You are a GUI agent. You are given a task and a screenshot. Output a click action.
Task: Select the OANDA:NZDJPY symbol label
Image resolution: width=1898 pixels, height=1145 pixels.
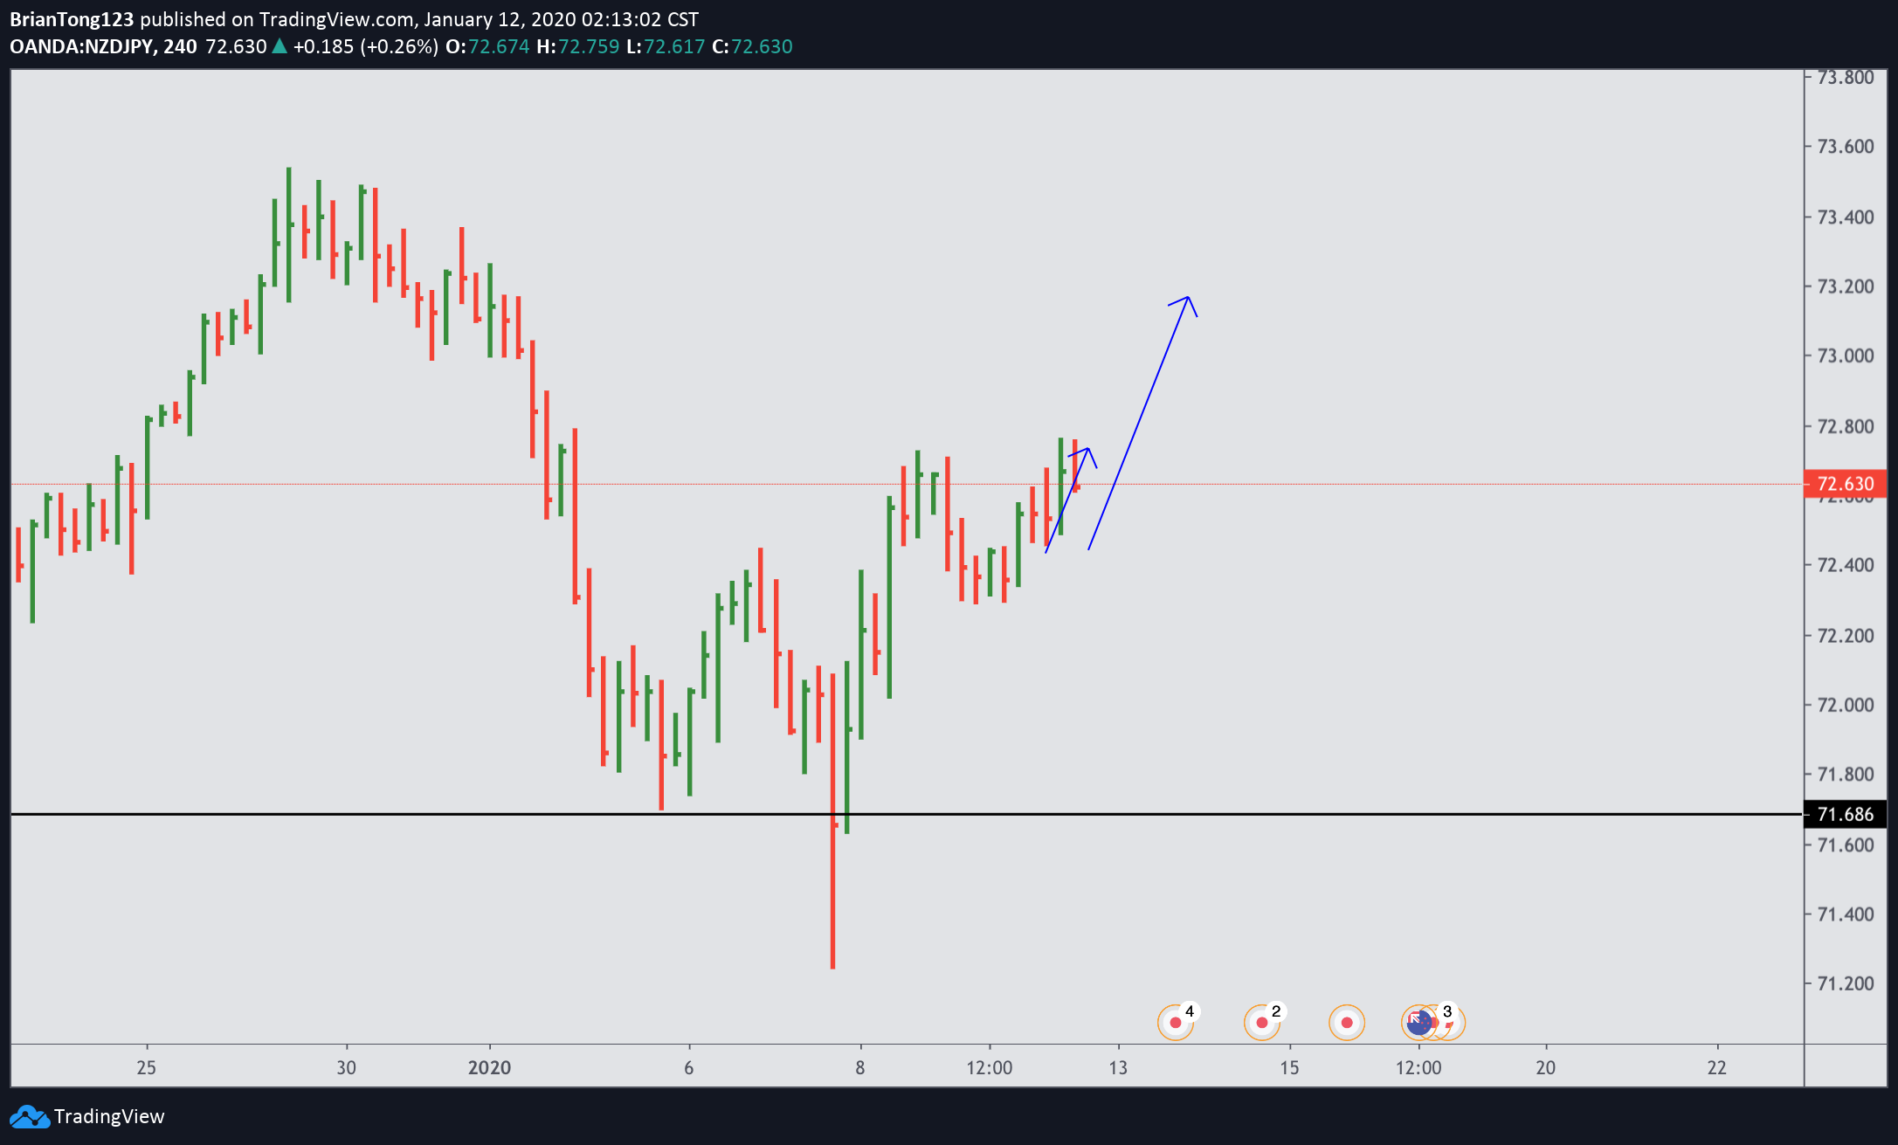(x=83, y=46)
